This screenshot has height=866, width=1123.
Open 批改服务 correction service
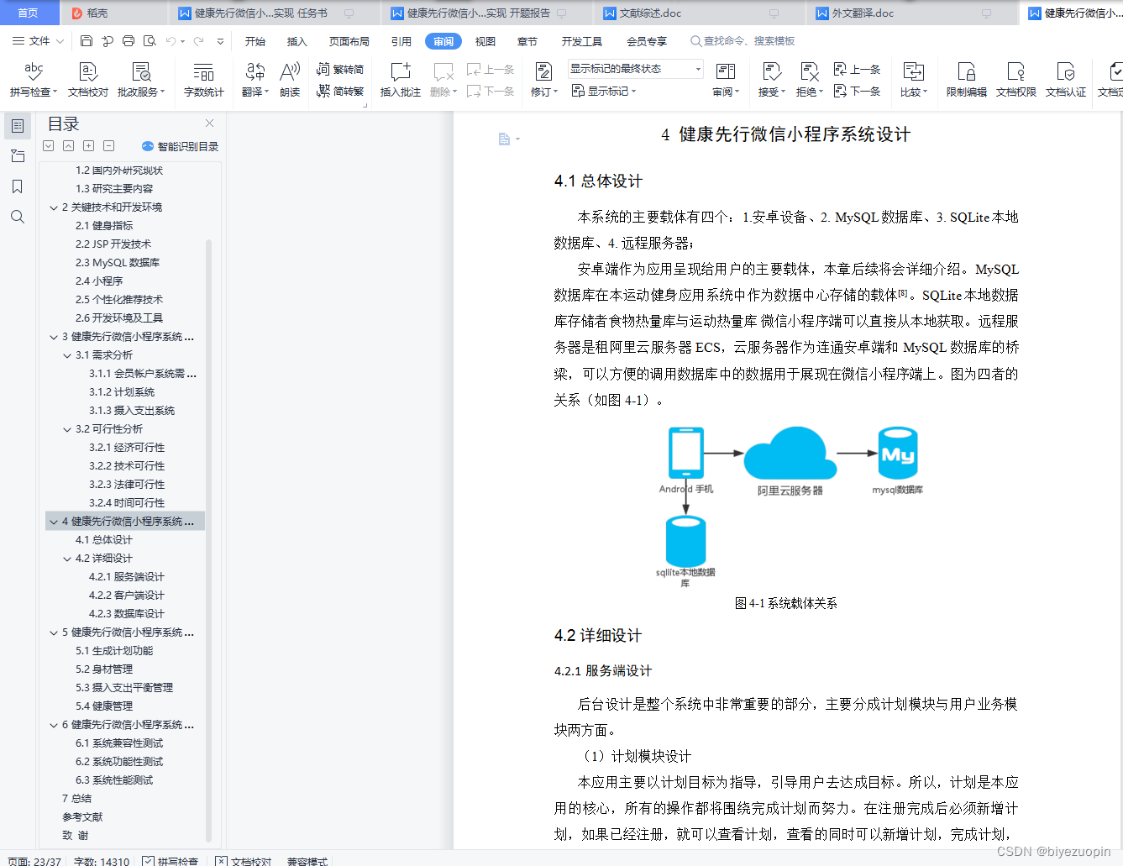[141, 80]
